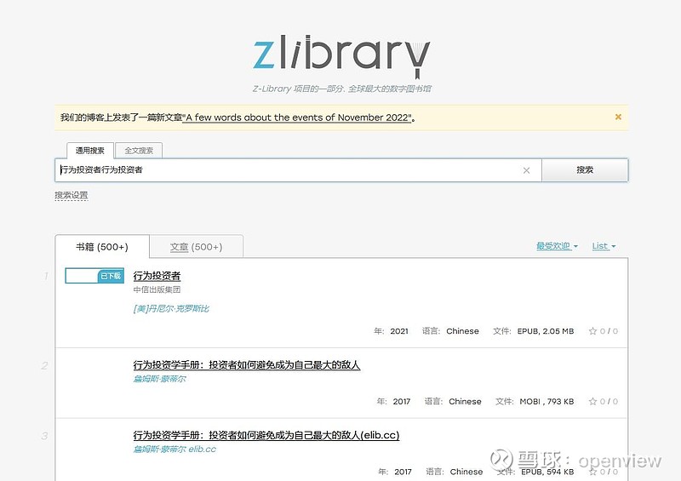Open the 最受欢迎 sort dropdown

click(557, 246)
